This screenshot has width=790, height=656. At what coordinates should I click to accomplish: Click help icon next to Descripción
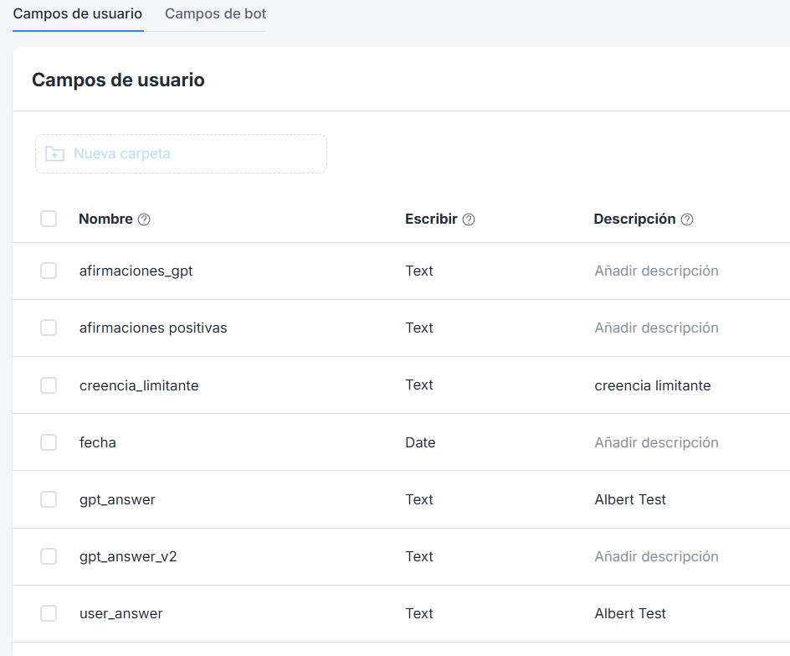click(x=687, y=220)
